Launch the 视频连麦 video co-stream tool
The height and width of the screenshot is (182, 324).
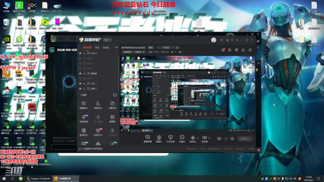[x=84, y=119]
